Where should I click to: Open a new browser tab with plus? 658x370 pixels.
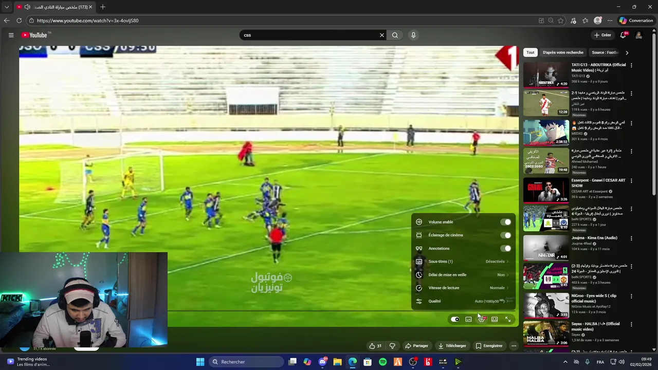(x=103, y=7)
